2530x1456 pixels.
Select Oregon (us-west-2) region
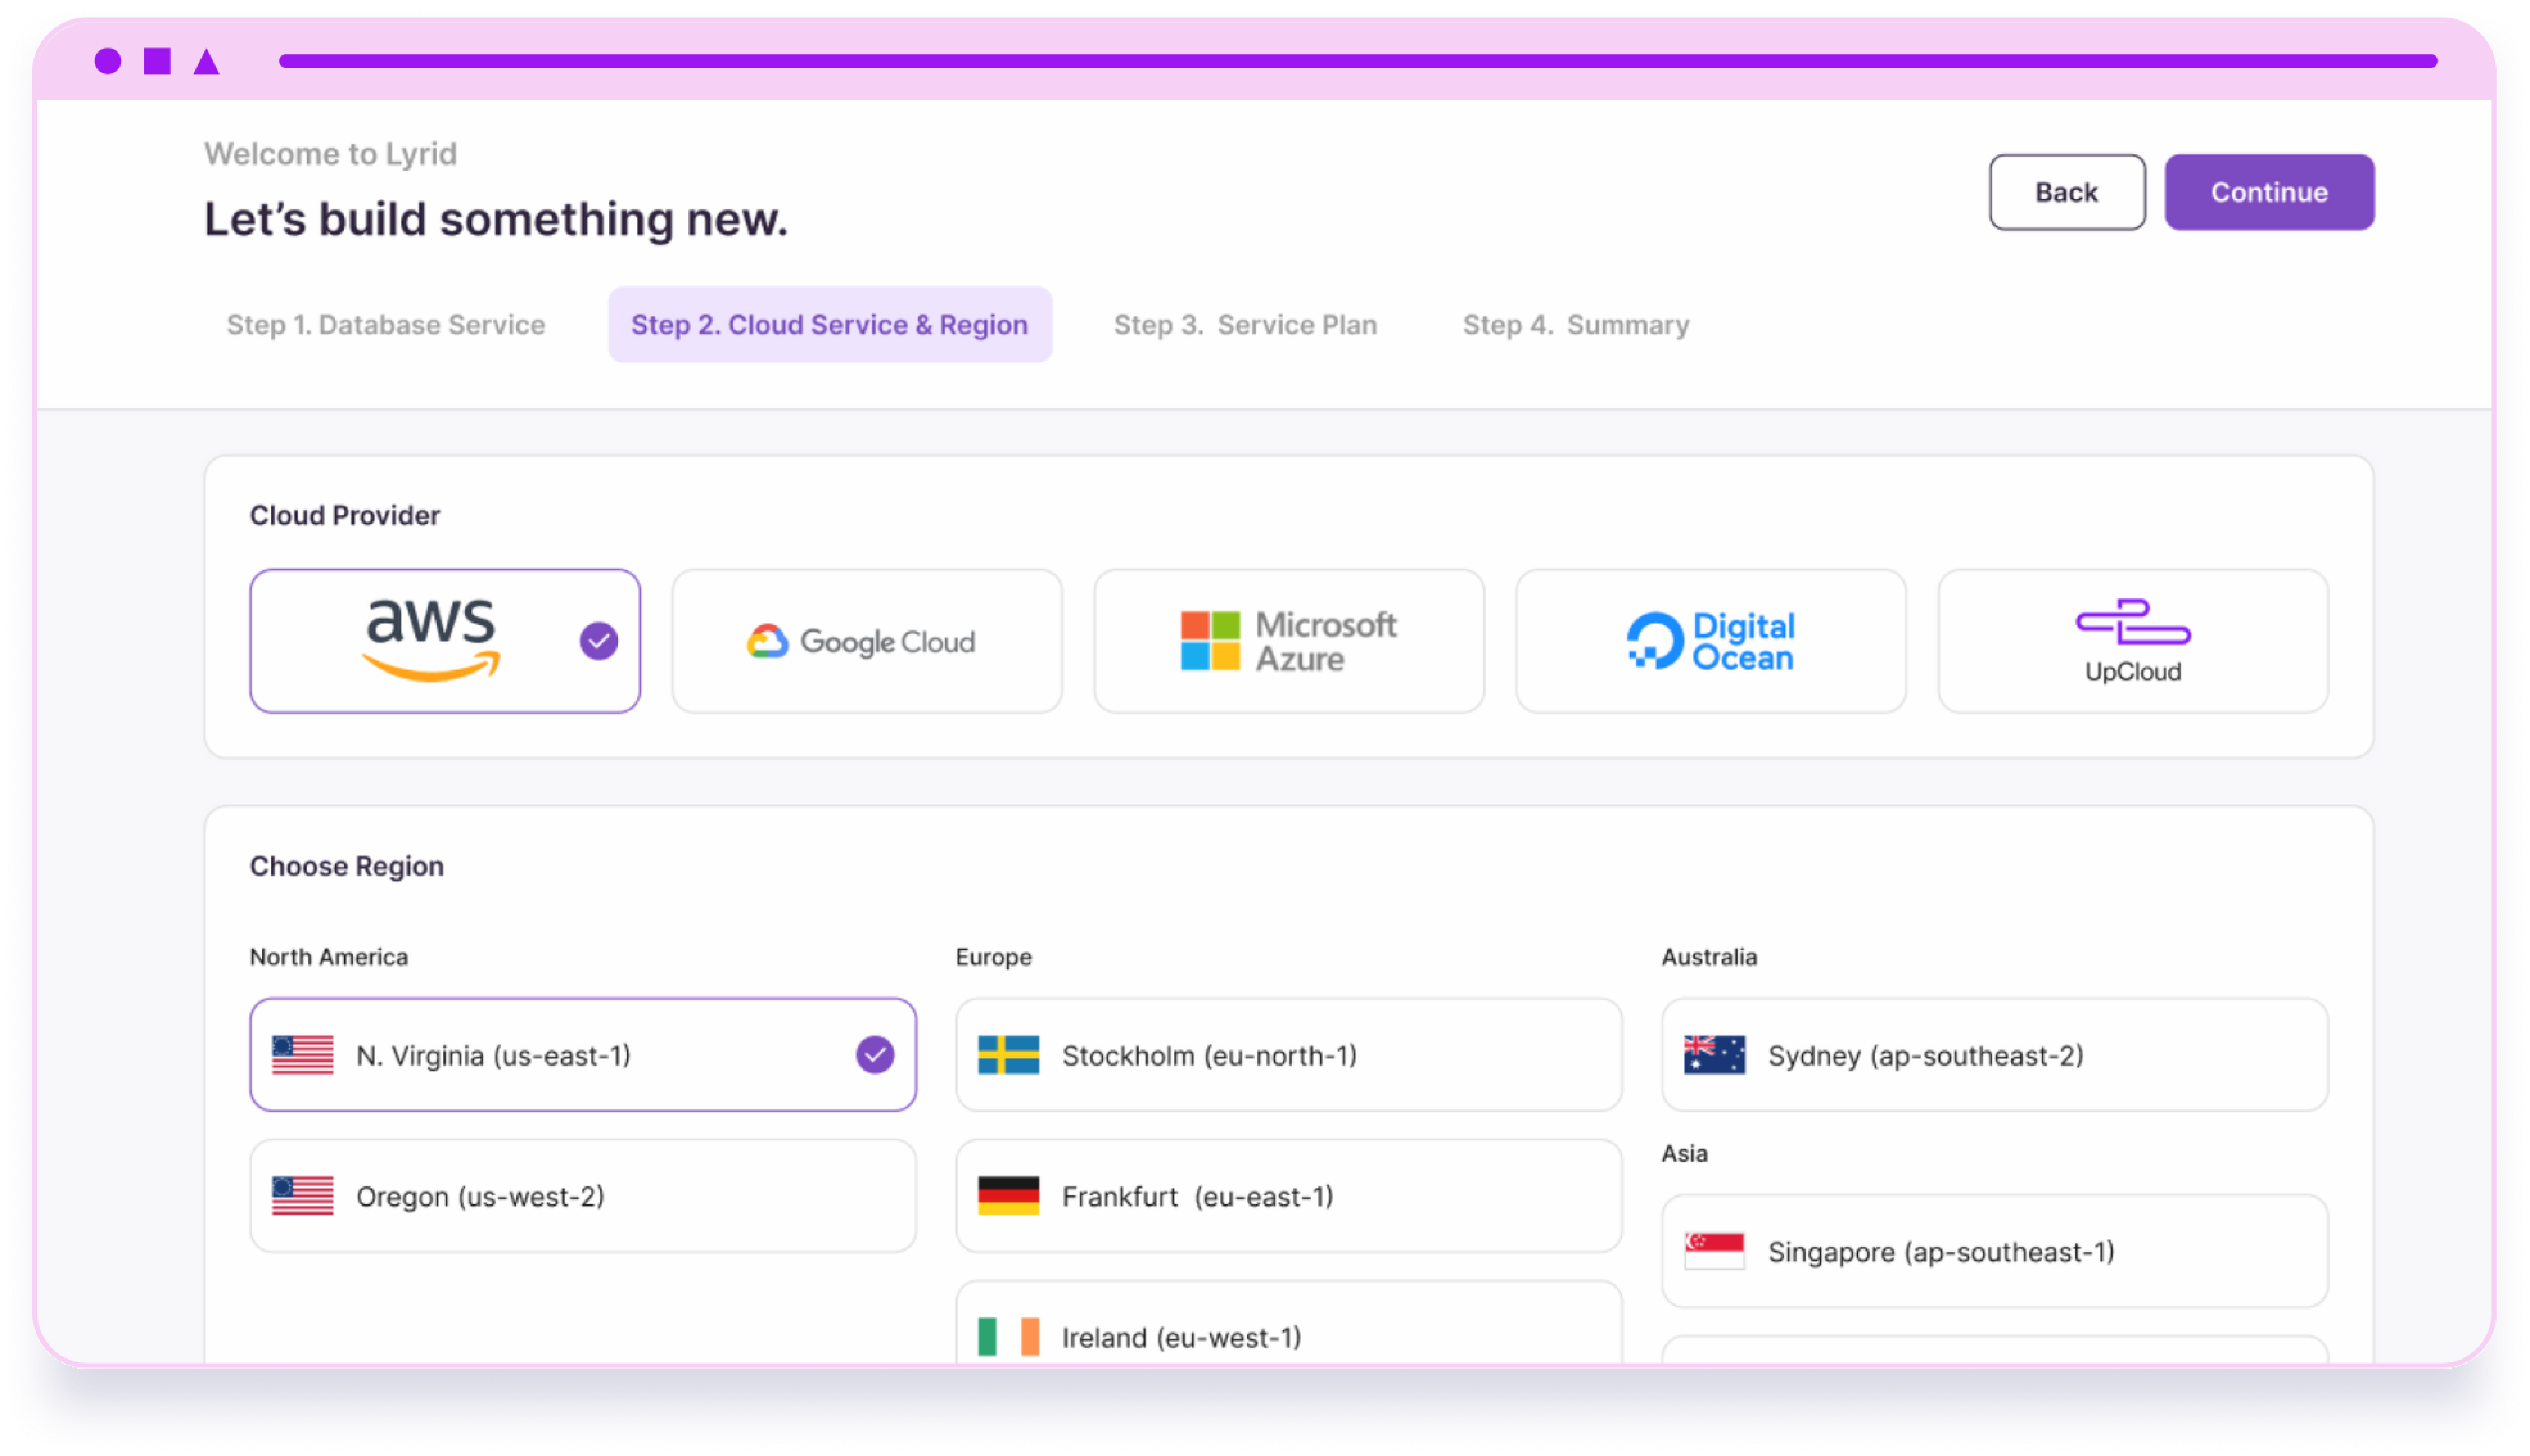[x=583, y=1196]
